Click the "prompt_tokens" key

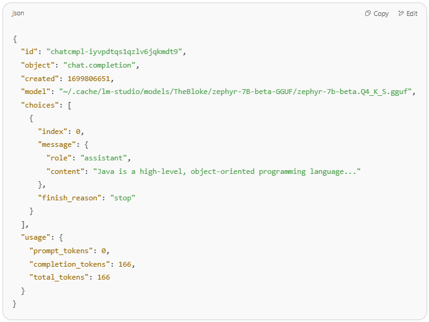(61, 251)
